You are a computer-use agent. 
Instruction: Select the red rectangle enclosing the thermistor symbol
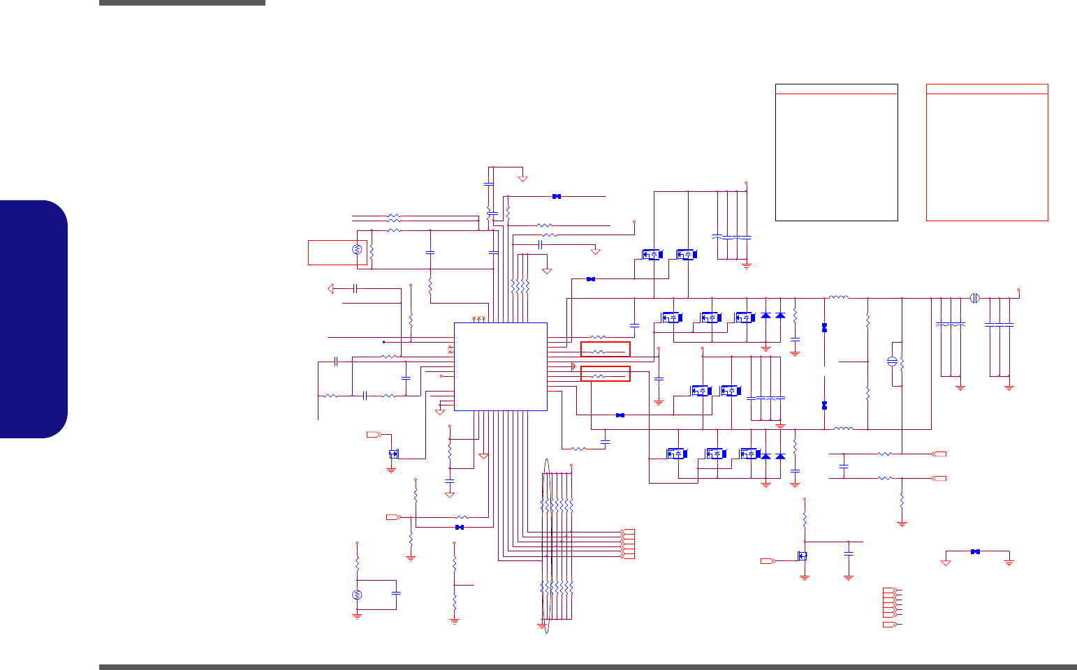(x=338, y=252)
